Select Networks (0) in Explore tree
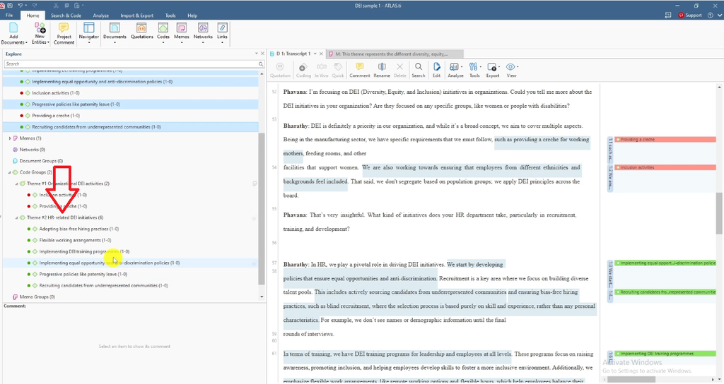 (33, 150)
